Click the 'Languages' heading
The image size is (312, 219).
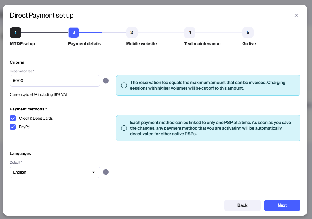pos(20,153)
